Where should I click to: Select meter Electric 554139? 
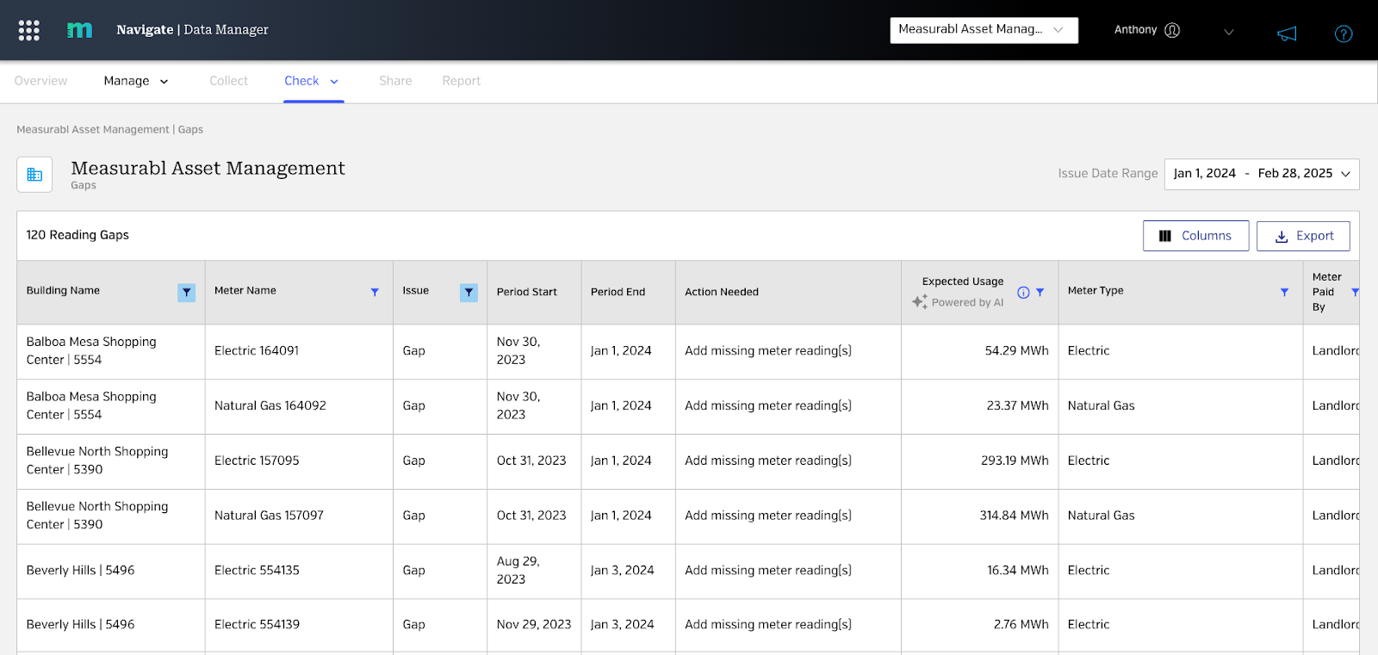click(x=257, y=625)
